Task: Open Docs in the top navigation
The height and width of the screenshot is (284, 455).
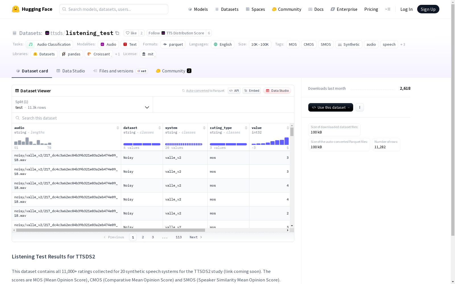Action: click(316, 9)
